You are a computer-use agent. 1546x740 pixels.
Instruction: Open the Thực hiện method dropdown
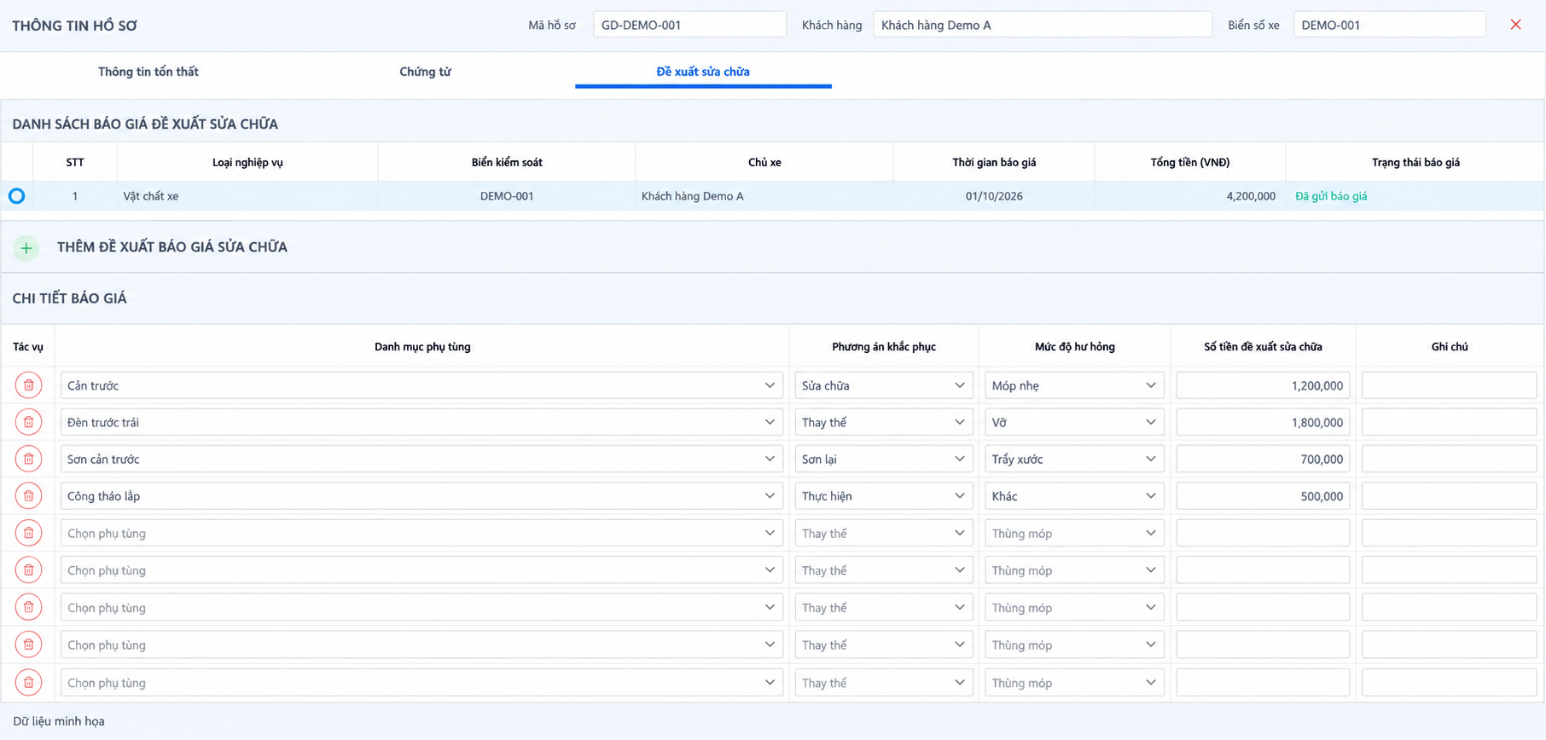884,496
